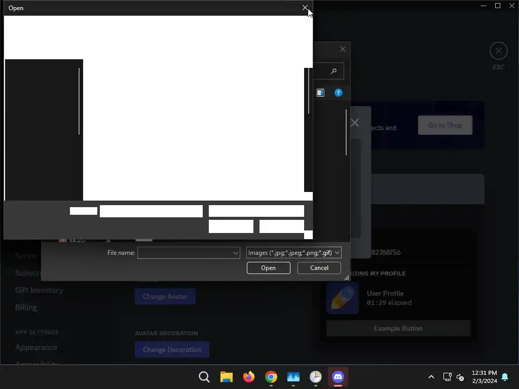Click the Change Decoration button
Viewport: 519px width, 389px height.
[172, 349]
